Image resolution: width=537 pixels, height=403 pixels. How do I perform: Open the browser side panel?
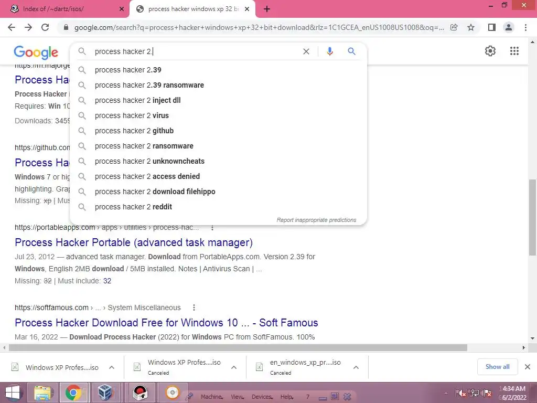coord(492,27)
